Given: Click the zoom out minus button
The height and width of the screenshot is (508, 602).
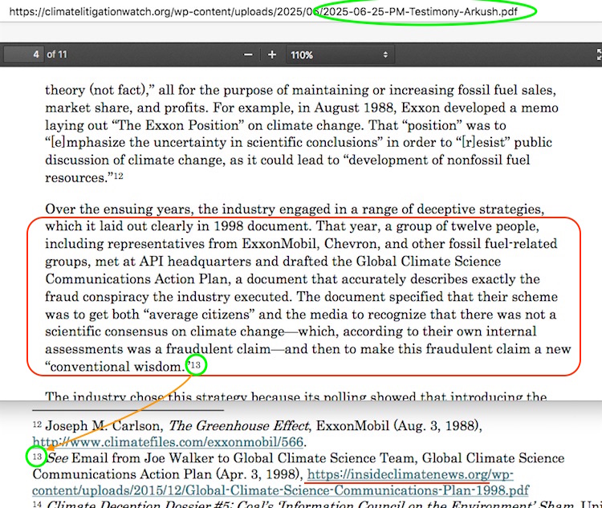Looking at the screenshot, I should (x=248, y=55).
